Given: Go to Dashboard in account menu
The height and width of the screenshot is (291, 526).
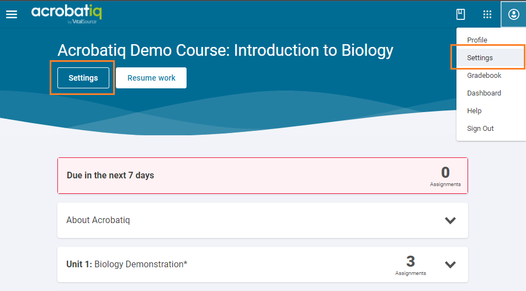Looking at the screenshot, I should (x=484, y=93).
